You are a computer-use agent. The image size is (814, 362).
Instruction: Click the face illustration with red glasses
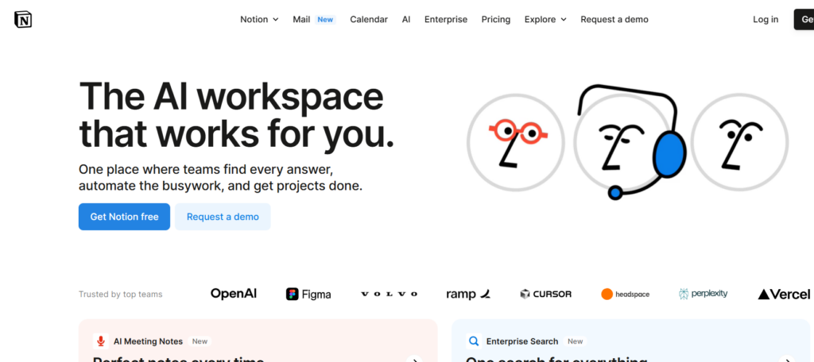[x=514, y=143]
